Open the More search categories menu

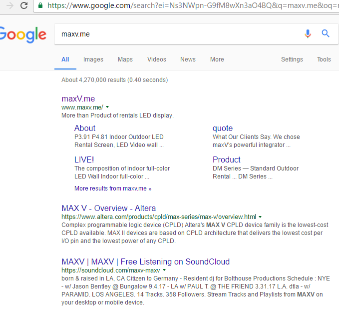pyautogui.click(x=217, y=59)
